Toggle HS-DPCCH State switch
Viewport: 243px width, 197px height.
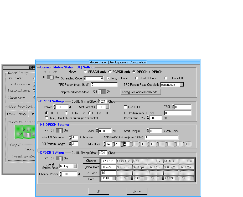[59, 131]
